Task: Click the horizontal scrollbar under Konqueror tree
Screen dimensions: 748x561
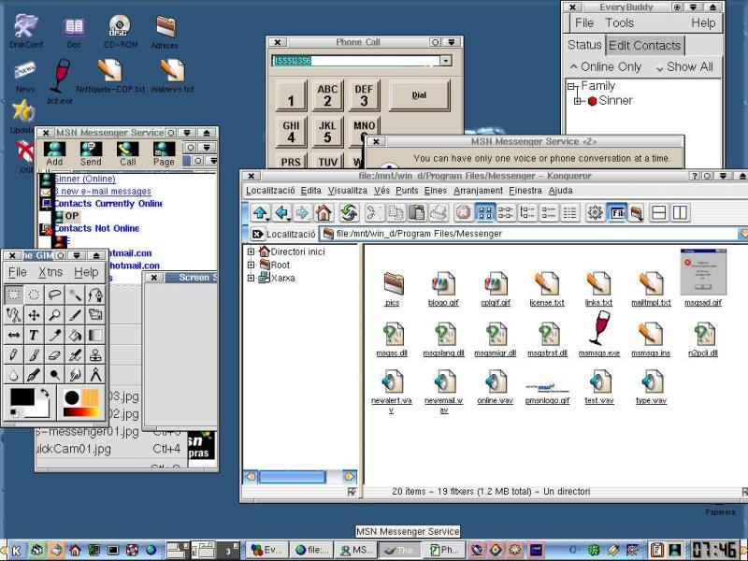Action: (299, 477)
